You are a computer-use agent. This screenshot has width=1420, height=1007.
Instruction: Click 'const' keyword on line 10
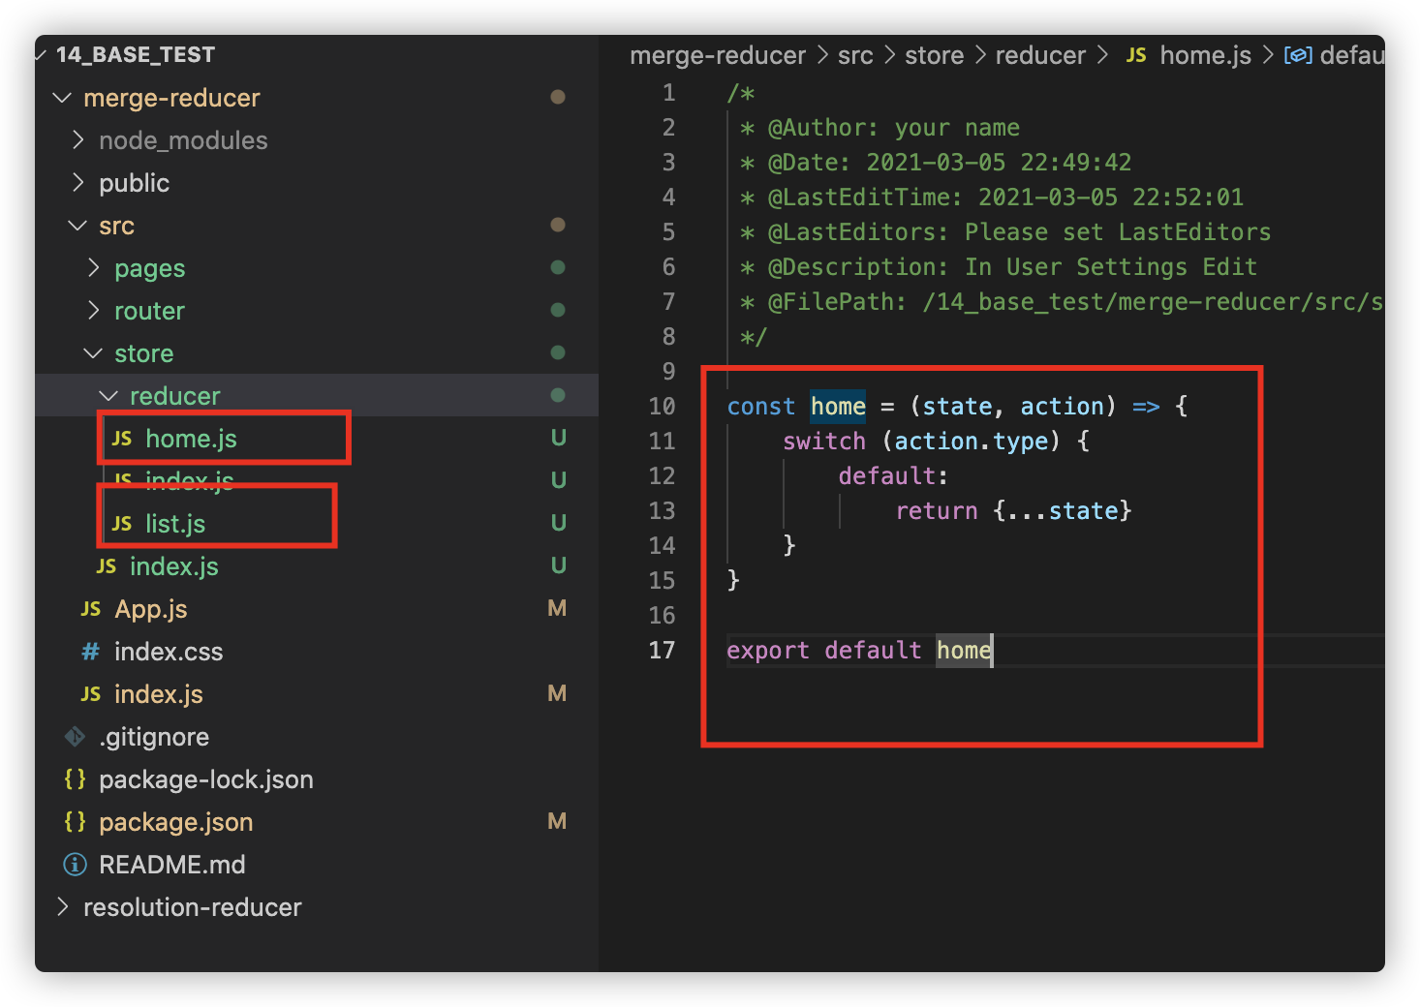(761, 407)
